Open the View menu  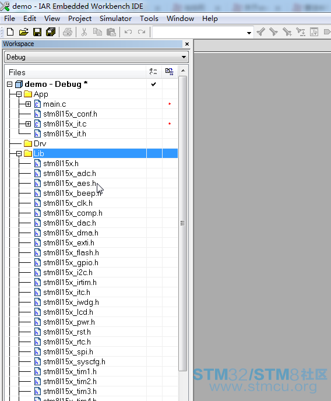click(x=52, y=19)
